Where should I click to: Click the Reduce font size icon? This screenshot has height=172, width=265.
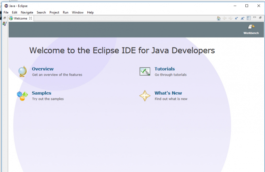[x=236, y=18]
